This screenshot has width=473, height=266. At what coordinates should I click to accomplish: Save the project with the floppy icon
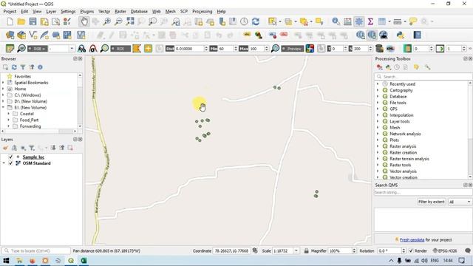pos(33,21)
